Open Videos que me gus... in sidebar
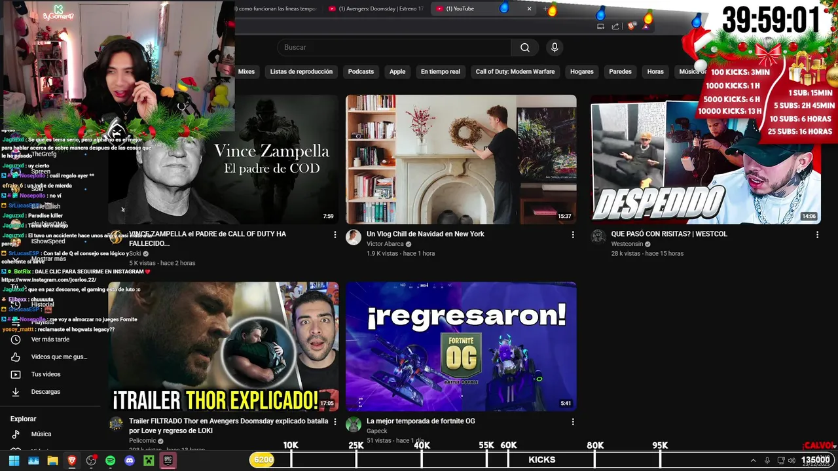 click(x=59, y=357)
